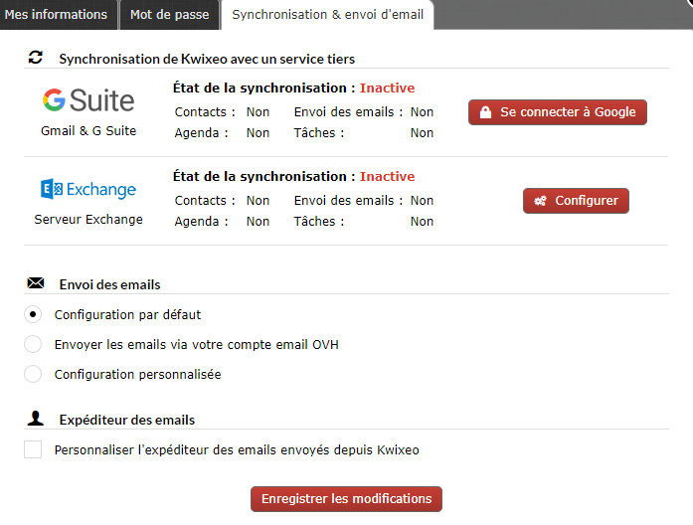Click the envelope icon beside Envoi des emails
The image size is (693, 525).
(x=36, y=284)
